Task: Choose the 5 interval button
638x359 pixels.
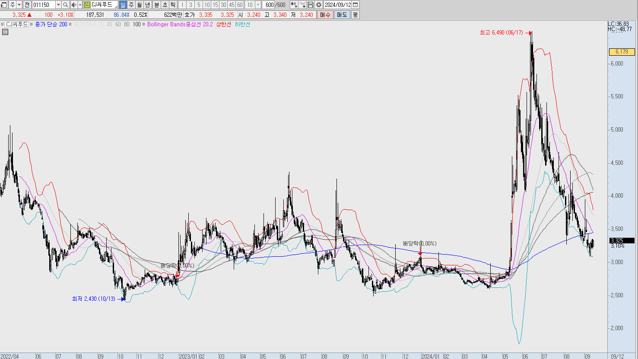Action: 198,5
